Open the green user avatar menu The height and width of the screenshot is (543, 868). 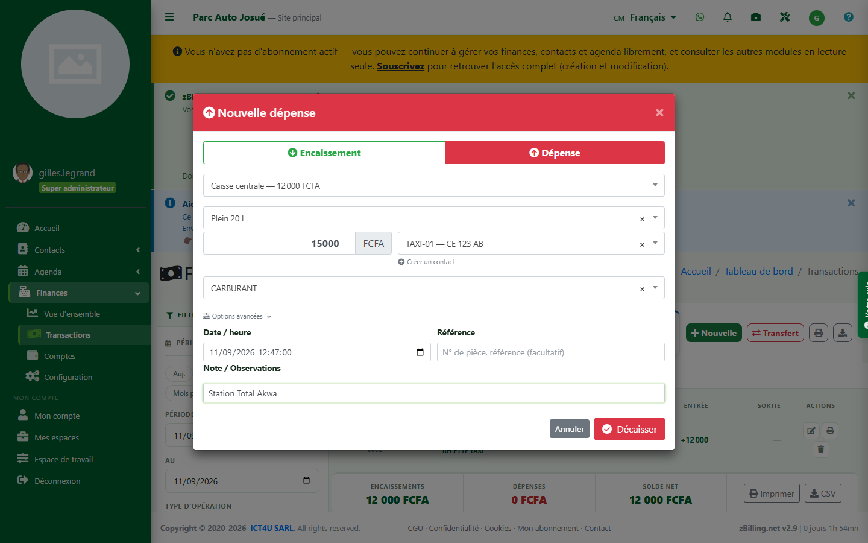816,18
